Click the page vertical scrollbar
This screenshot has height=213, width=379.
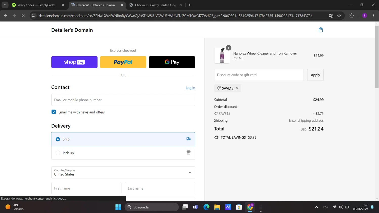[x=377, y=57]
